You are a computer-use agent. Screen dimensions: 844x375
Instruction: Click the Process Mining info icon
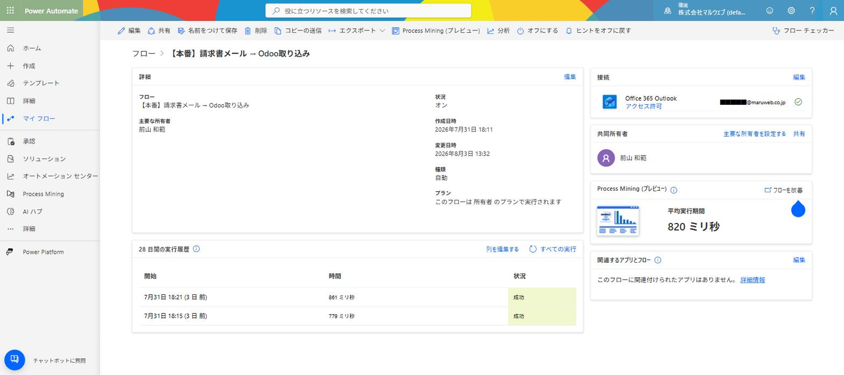pyautogui.click(x=674, y=190)
